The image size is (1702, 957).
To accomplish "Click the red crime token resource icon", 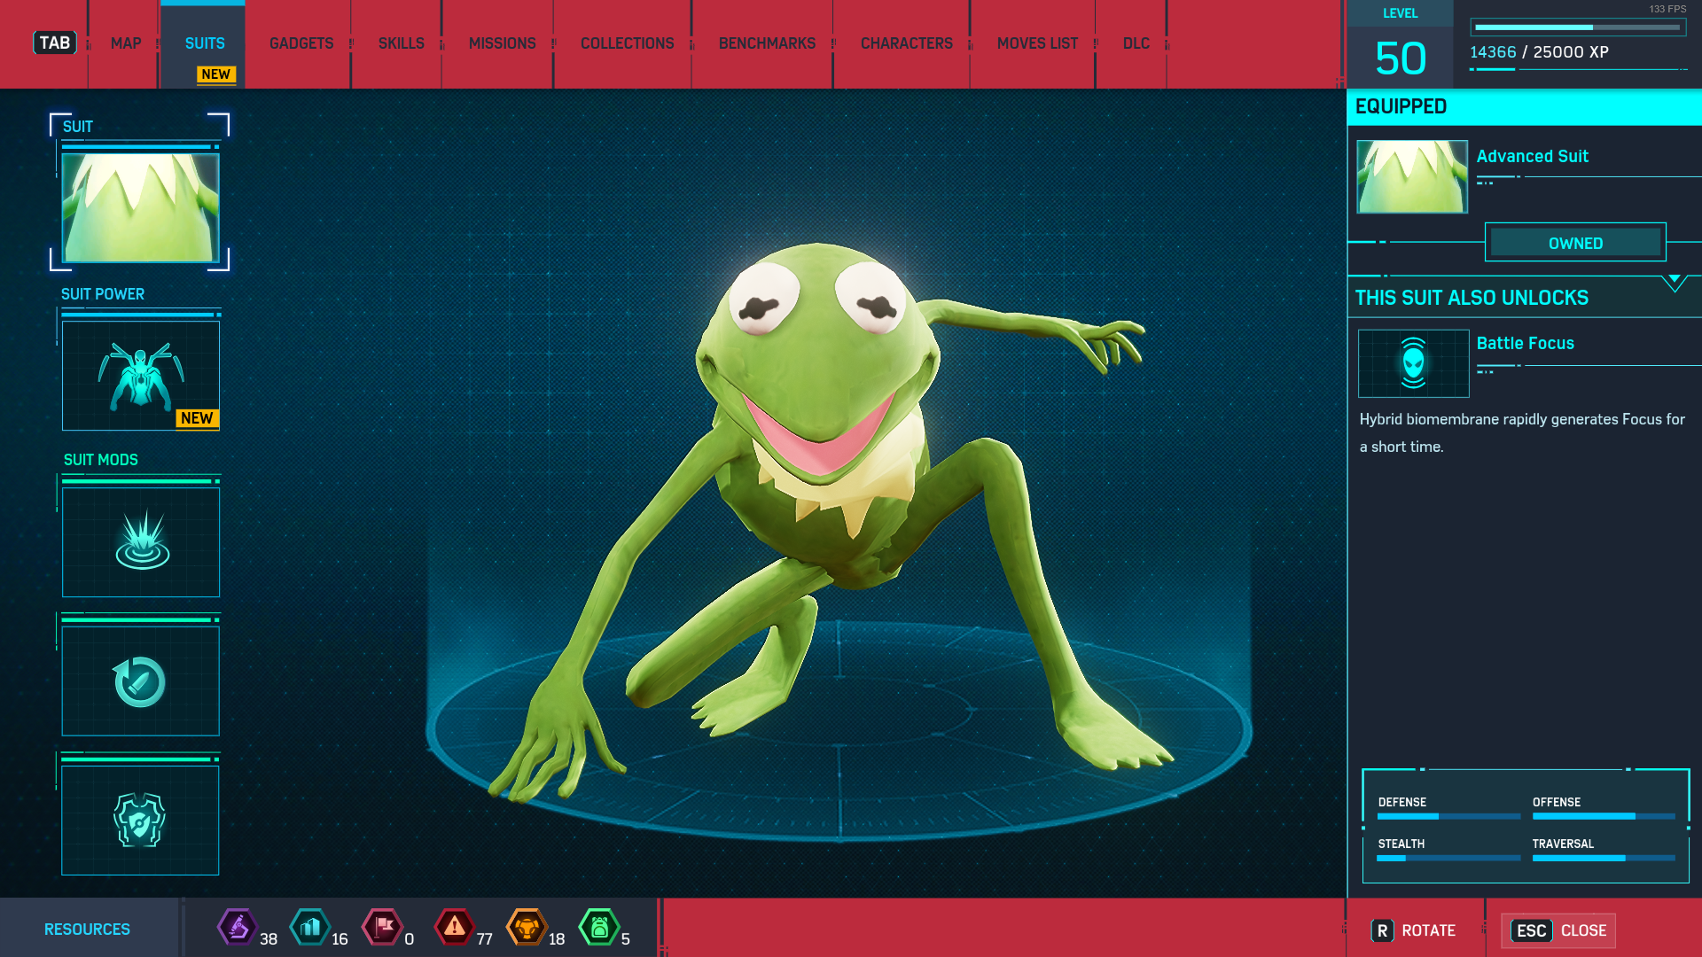I will [455, 928].
